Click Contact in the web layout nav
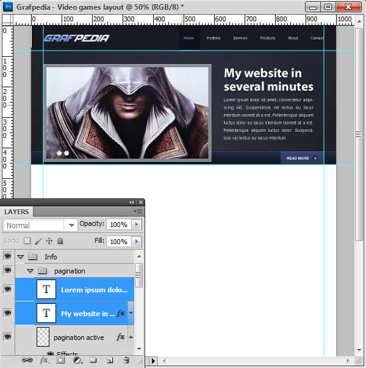The image size is (366, 368). [317, 38]
